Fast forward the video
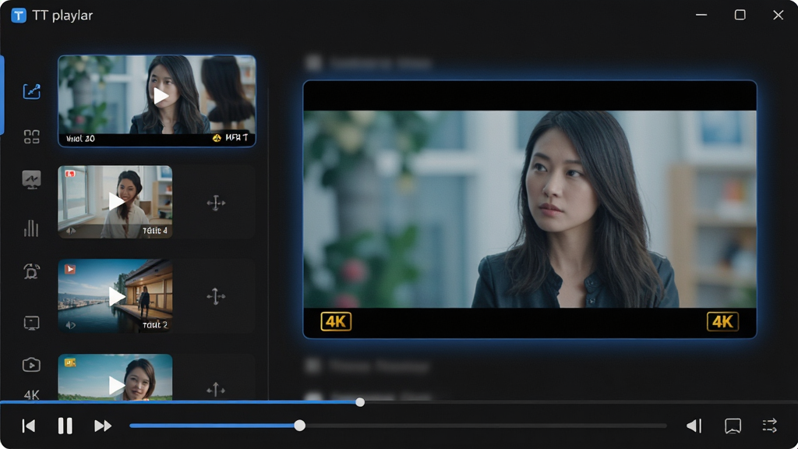Viewport: 798px width, 449px height. tap(103, 426)
